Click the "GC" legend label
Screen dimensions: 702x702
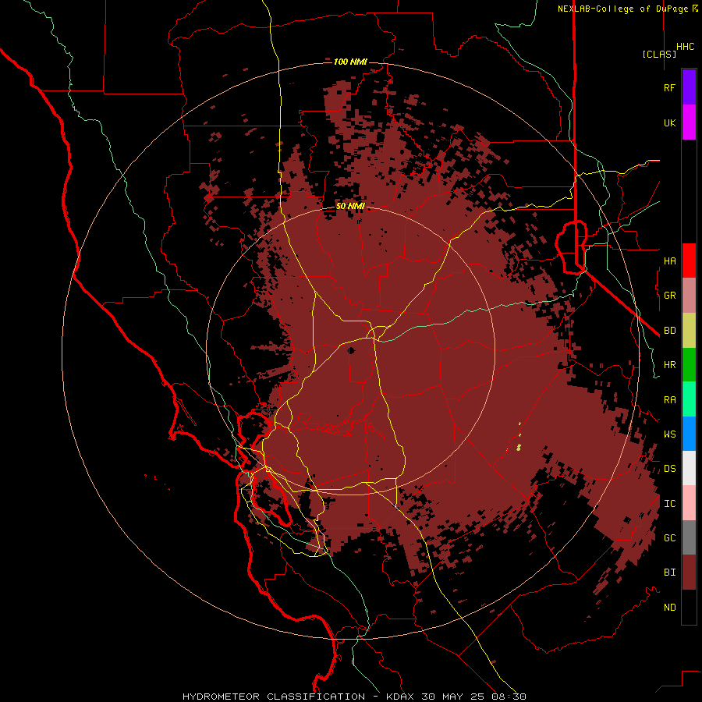[x=669, y=537]
